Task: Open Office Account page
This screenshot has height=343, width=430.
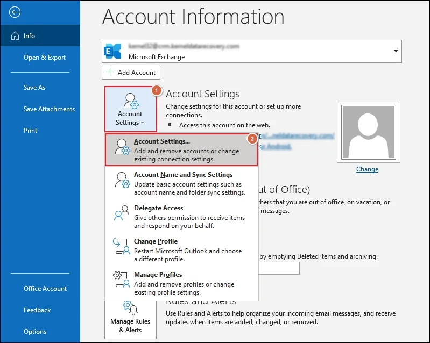Action: (40, 288)
